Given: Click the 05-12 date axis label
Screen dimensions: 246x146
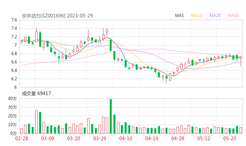Looking at the screenshot, I should [x=204, y=138].
